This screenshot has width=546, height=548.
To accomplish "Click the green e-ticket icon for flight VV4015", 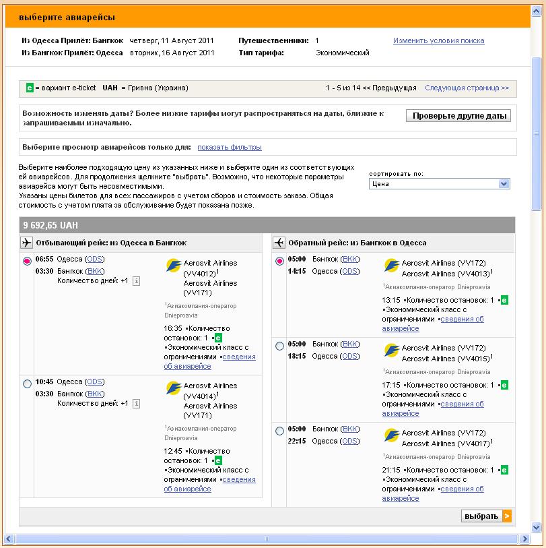I will tap(504, 385).
